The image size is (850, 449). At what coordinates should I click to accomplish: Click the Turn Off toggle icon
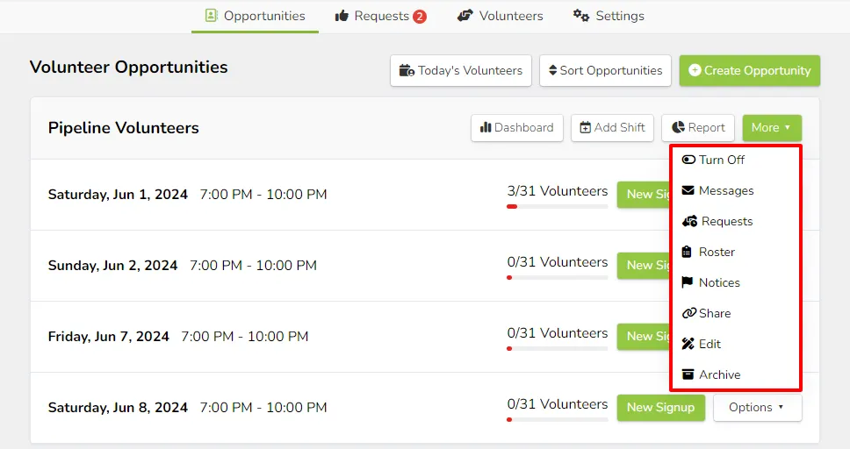click(688, 160)
